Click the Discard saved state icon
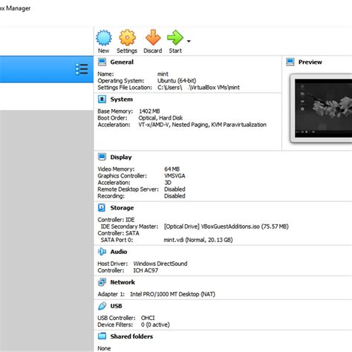Image resolution: width=352 pixels, height=352 pixels. point(153,37)
